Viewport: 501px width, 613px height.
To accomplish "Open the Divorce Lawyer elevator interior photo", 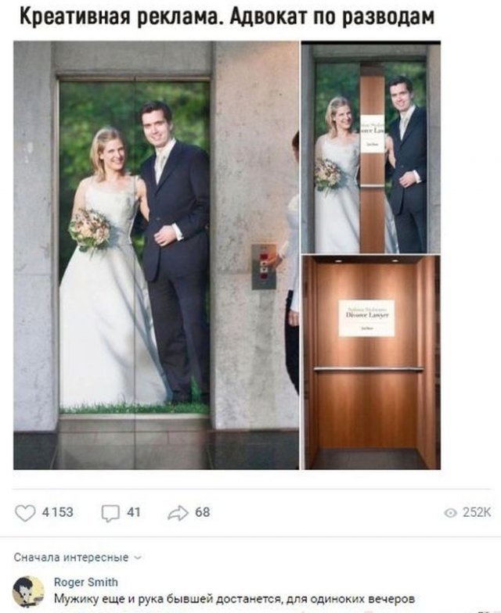I will click(x=371, y=362).
